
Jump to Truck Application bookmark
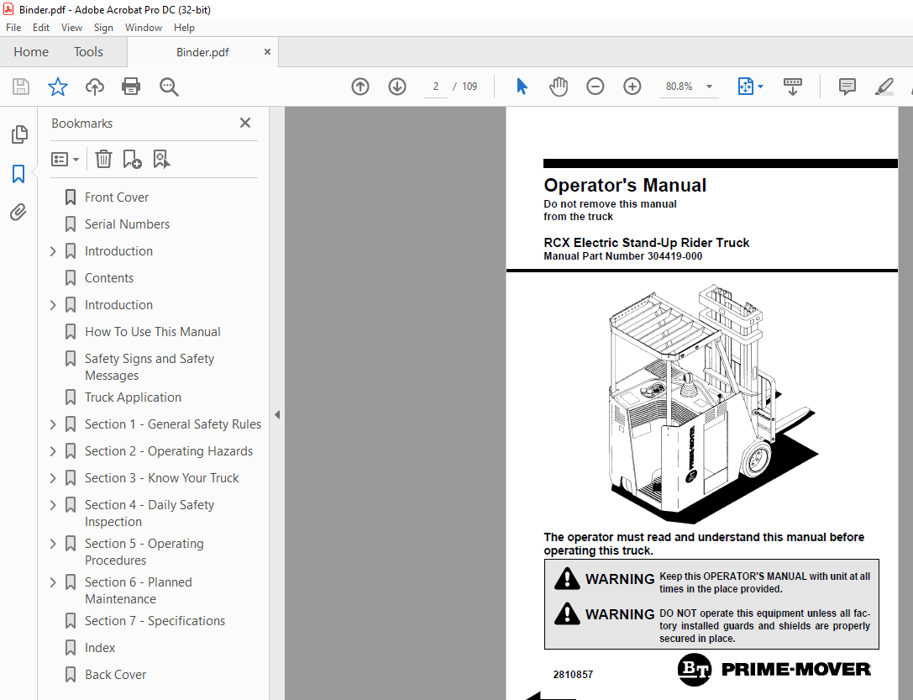pyautogui.click(x=133, y=397)
